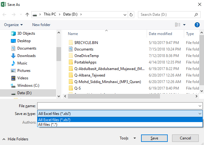Open Downloads in the navigation pane
The image size is (204, 145).
tap(26, 56)
